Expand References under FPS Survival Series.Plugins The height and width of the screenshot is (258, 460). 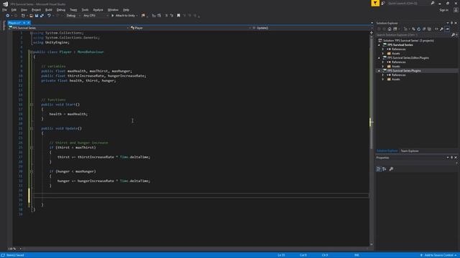(383, 75)
